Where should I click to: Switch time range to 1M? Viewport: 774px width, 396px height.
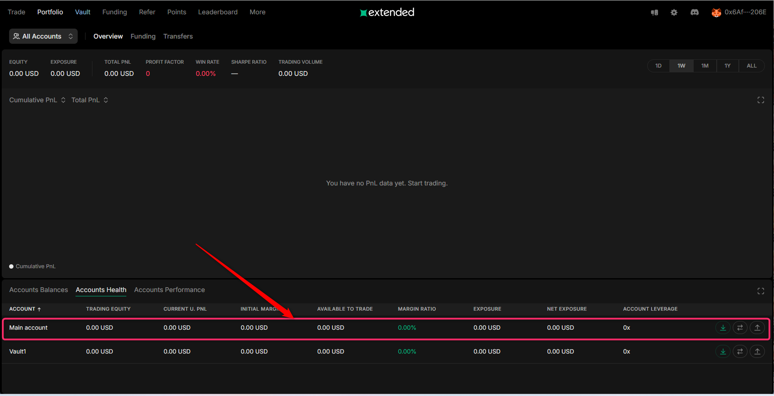705,66
